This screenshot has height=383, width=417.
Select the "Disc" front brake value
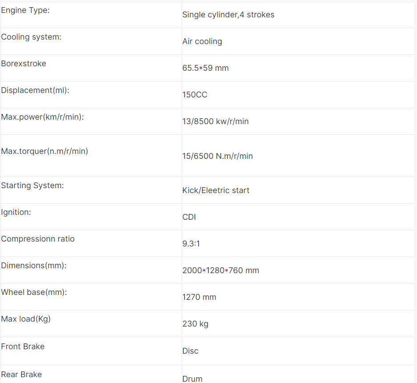[x=190, y=351]
